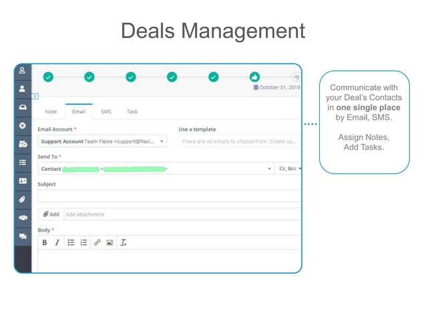
Task: Open the Use a template dropdown
Action: (x=239, y=141)
